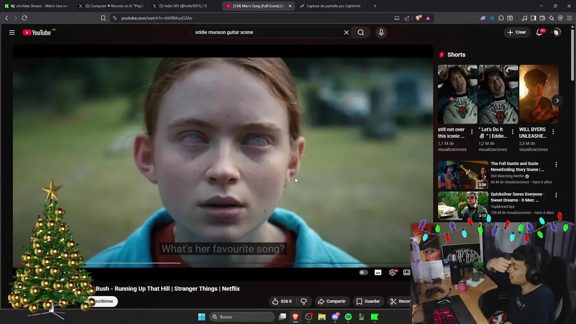The image size is (576, 324).
Task: Run search with magnifying glass button
Action: point(361,32)
